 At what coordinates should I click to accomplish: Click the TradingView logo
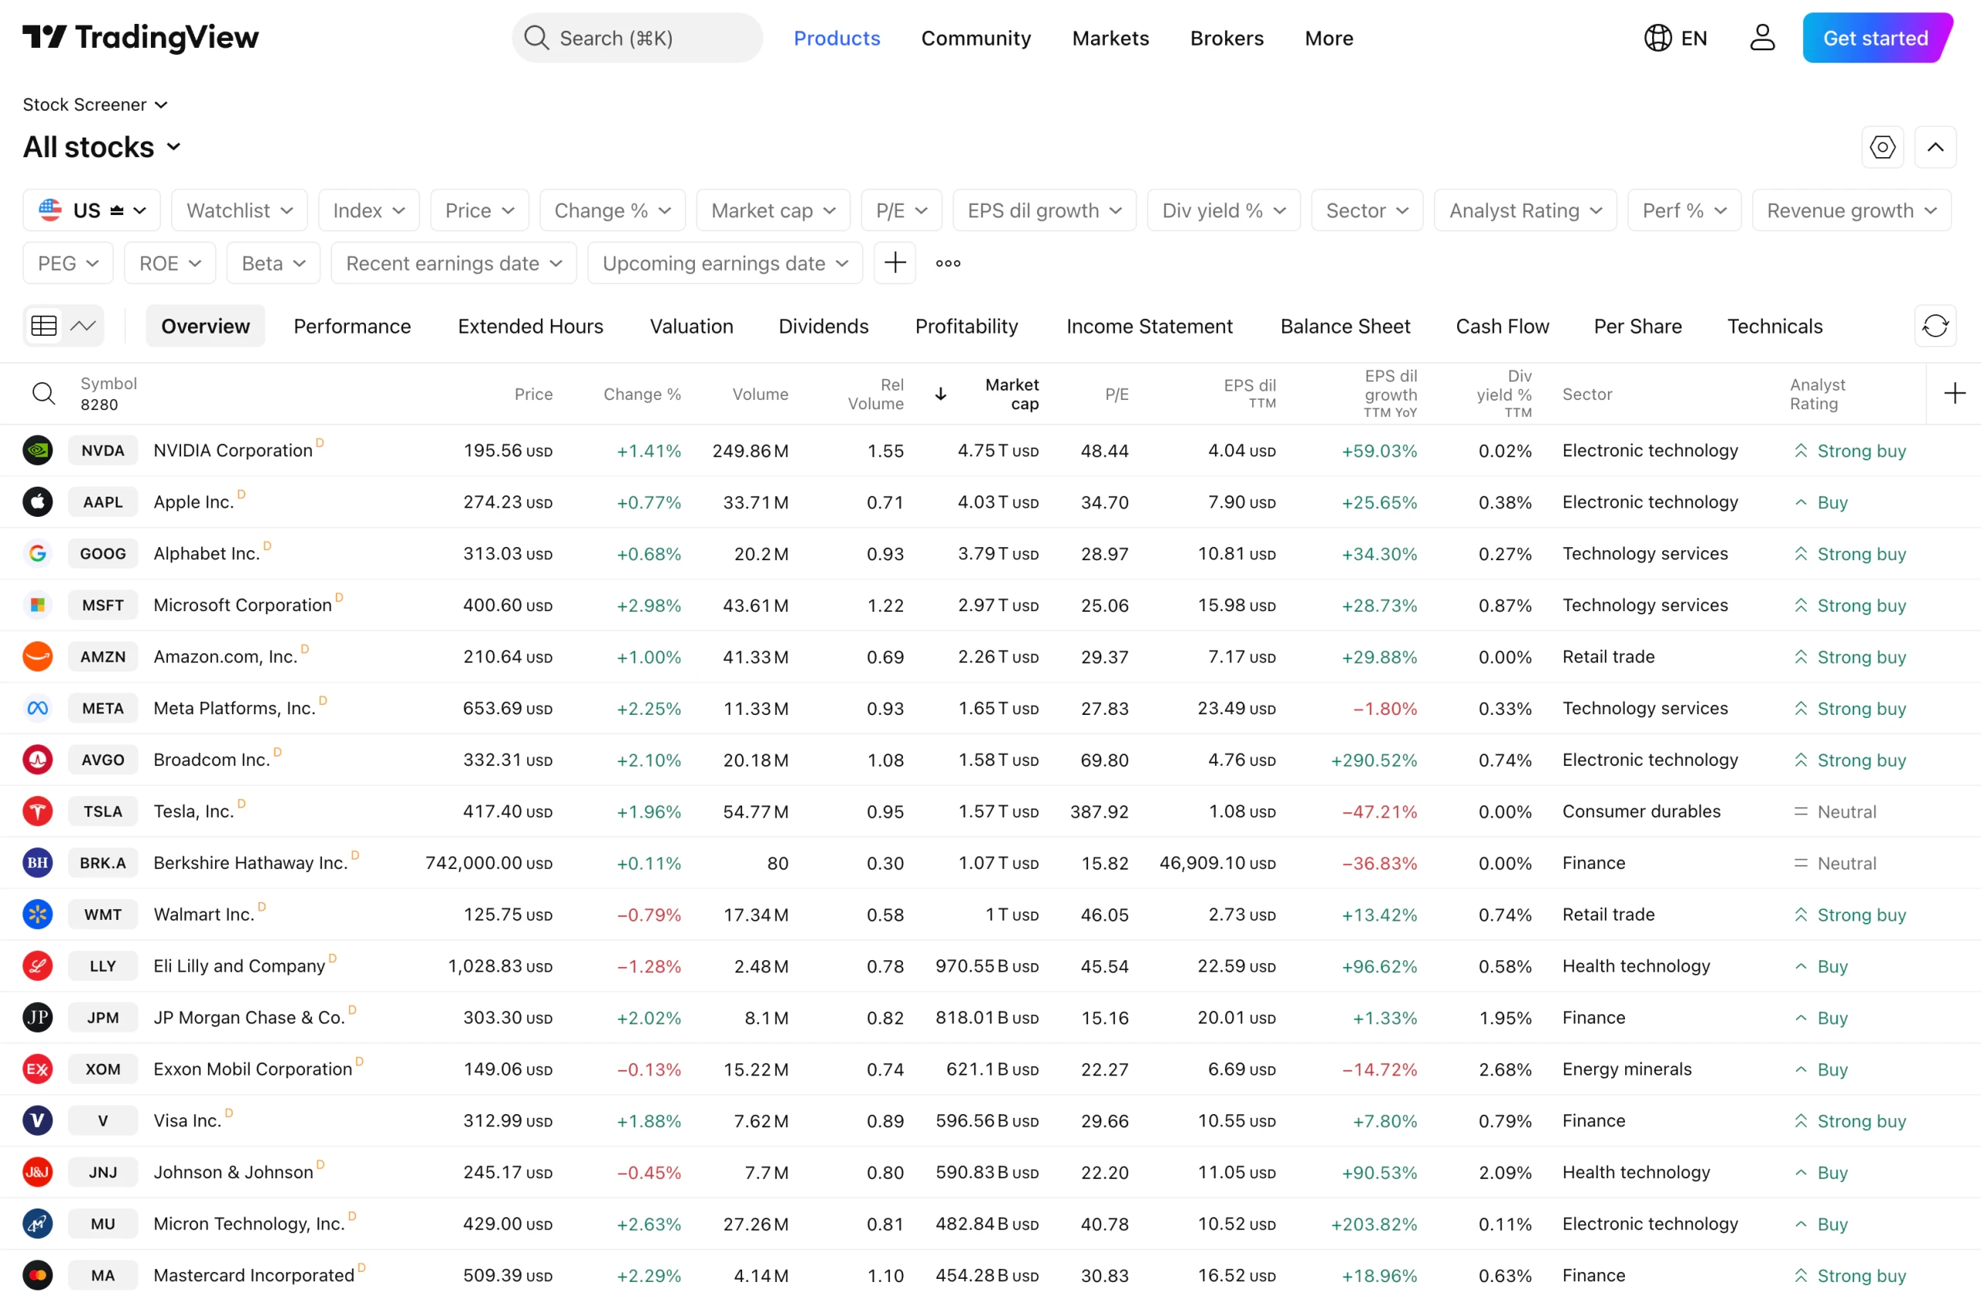(140, 37)
